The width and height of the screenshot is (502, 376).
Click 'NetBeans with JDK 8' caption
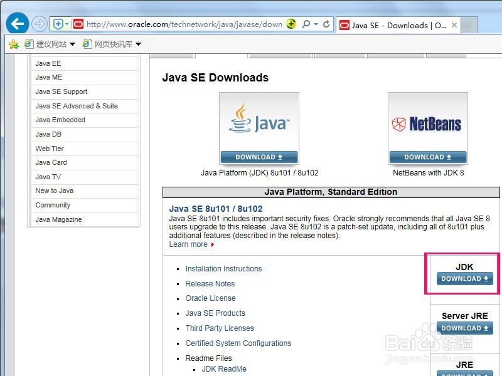pyautogui.click(x=429, y=173)
